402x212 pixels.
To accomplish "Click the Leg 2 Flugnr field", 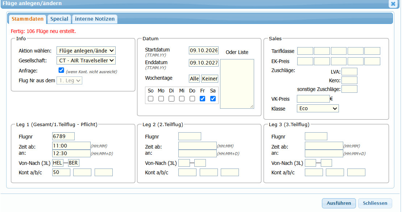I will [x=190, y=136].
